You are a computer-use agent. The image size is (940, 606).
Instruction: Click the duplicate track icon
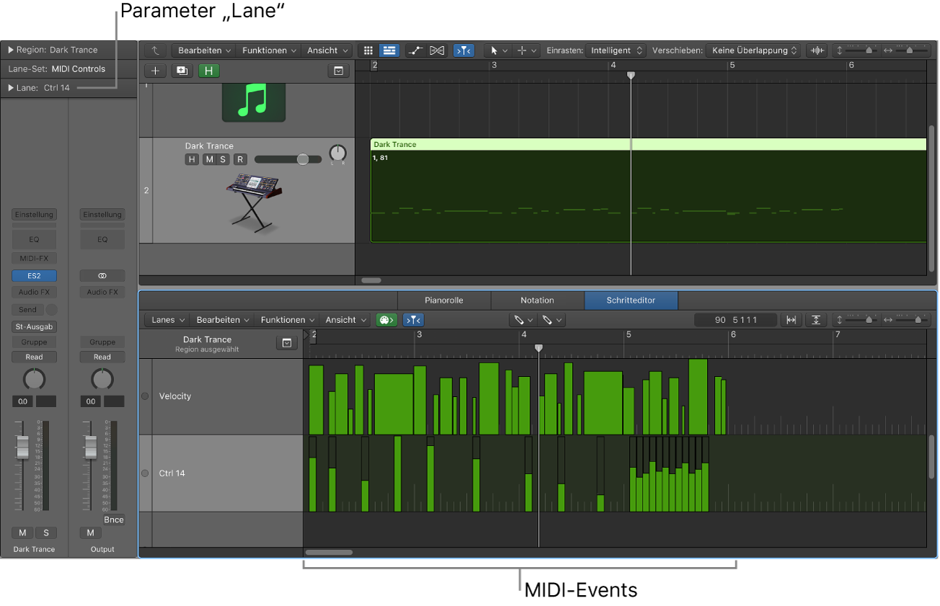[x=182, y=71]
